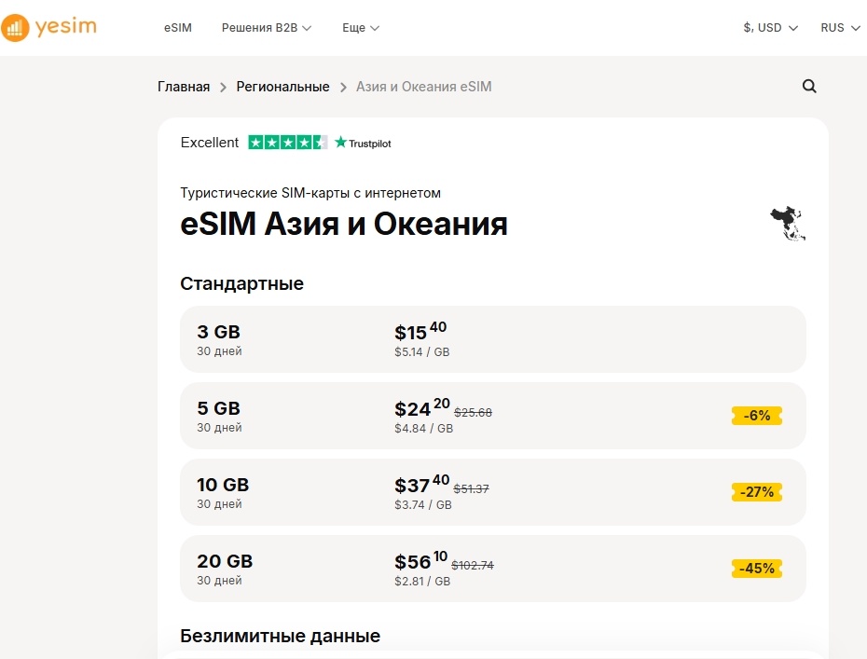Click the yellow -27% discount badge
Viewport: 867px width, 659px height.
point(756,492)
